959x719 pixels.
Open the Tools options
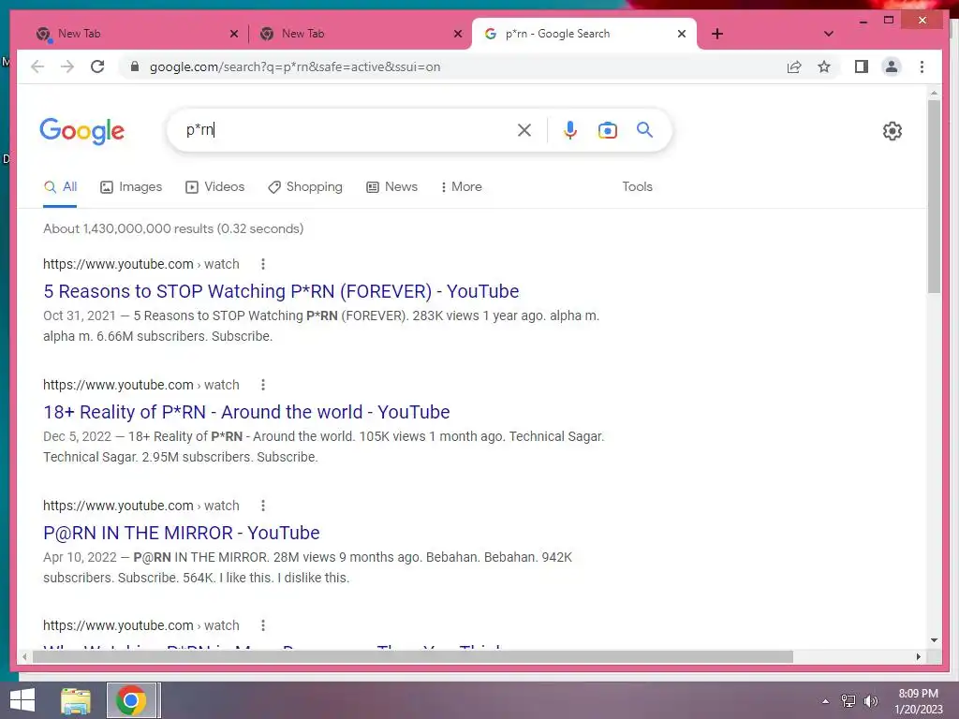[637, 186]
